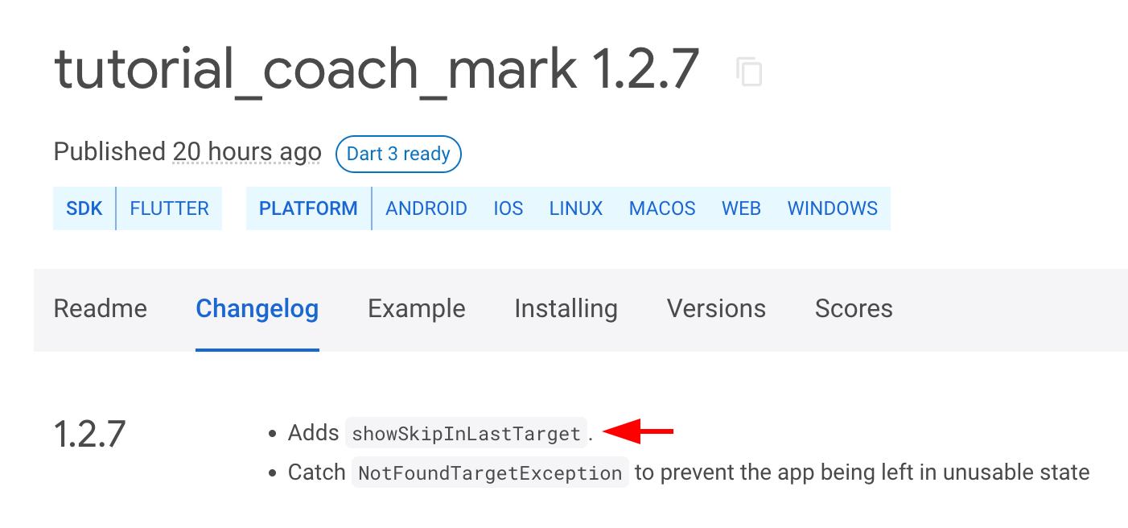Select the SDK label tag
The width and height of the screenshot is (1128, 528).
pyautogui.click(x=84, y=208)
